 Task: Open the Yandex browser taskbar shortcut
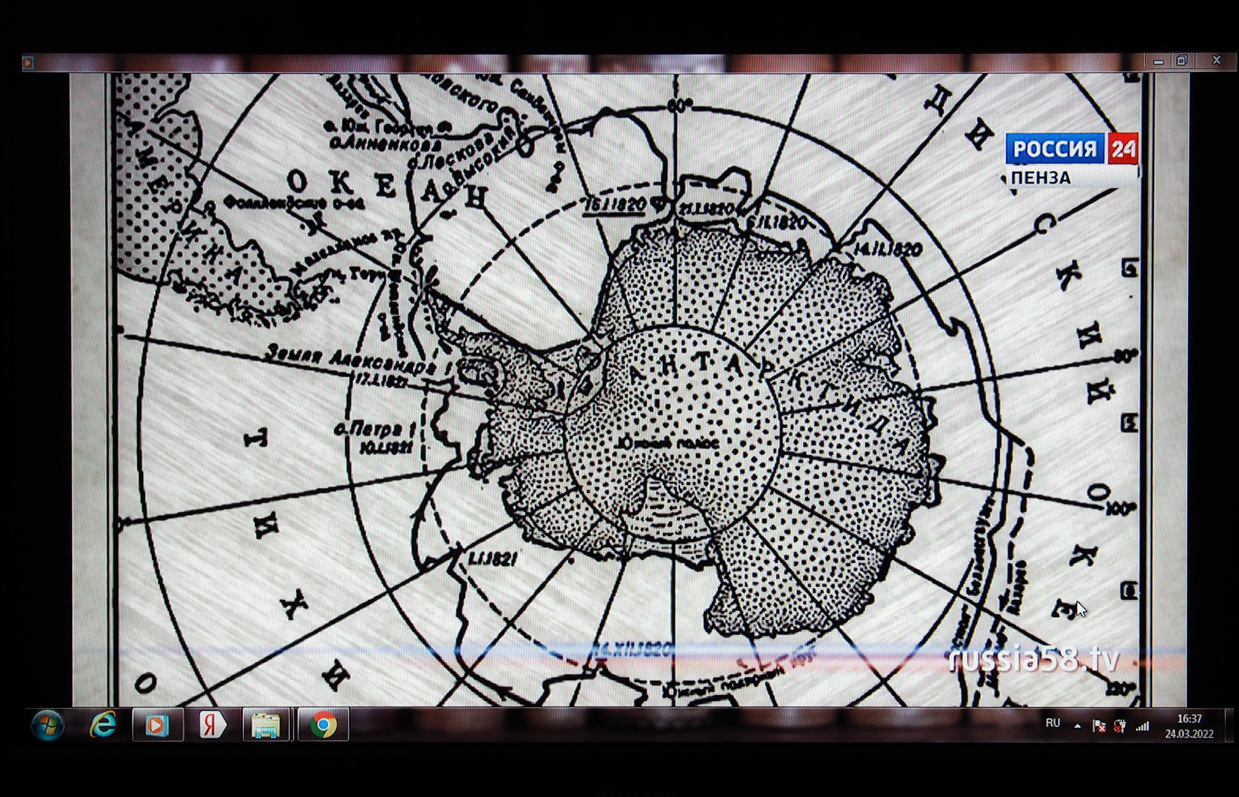click(x=212, y=725)
